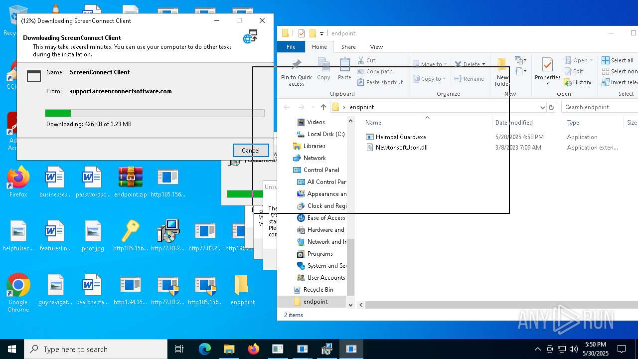The width and height of the screenshot is (638, 359).
Task: Click the Pin to Quick access icon
Action: 296,65
